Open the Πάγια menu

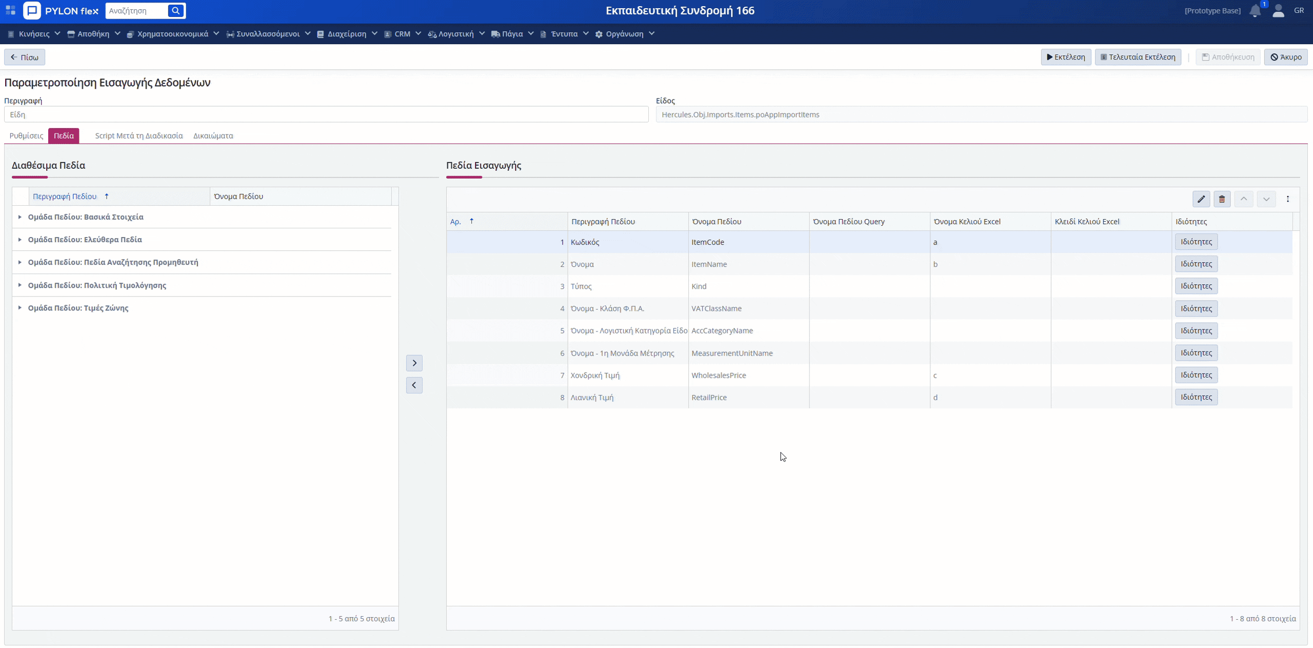pos(512,34)
